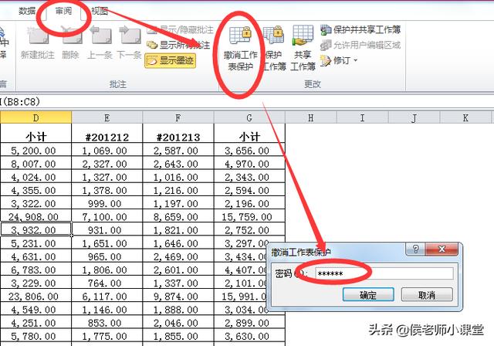Select column I header
494x346 pixels.
(x=362, y=118)
